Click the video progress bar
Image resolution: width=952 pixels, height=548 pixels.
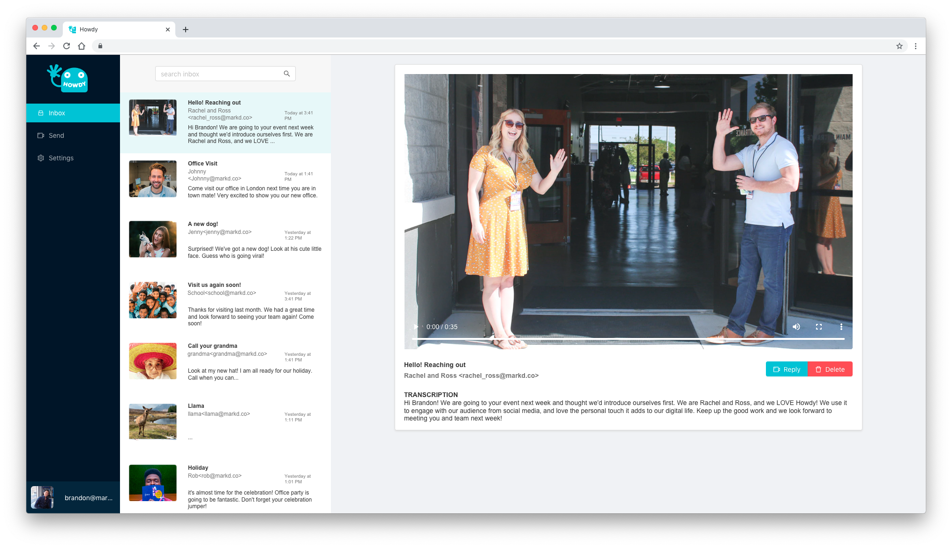(628, 338)
